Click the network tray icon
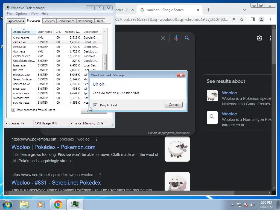 pyautogui.click(x=239, y=205)
